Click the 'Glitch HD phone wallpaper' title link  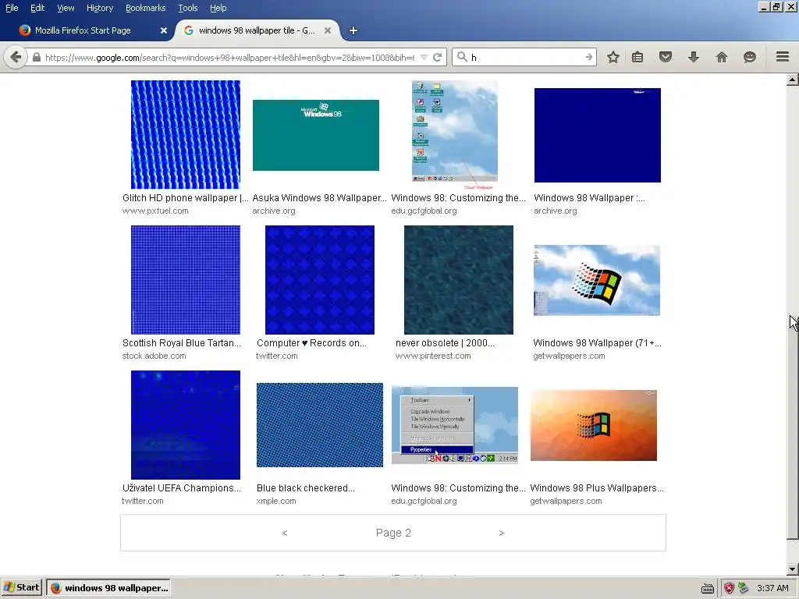(186, 197)
